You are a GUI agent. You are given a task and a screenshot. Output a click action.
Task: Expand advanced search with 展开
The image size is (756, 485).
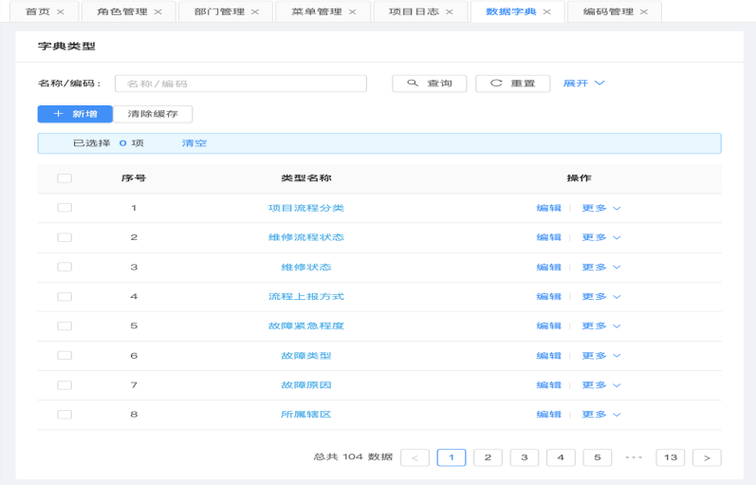[583, 84]
